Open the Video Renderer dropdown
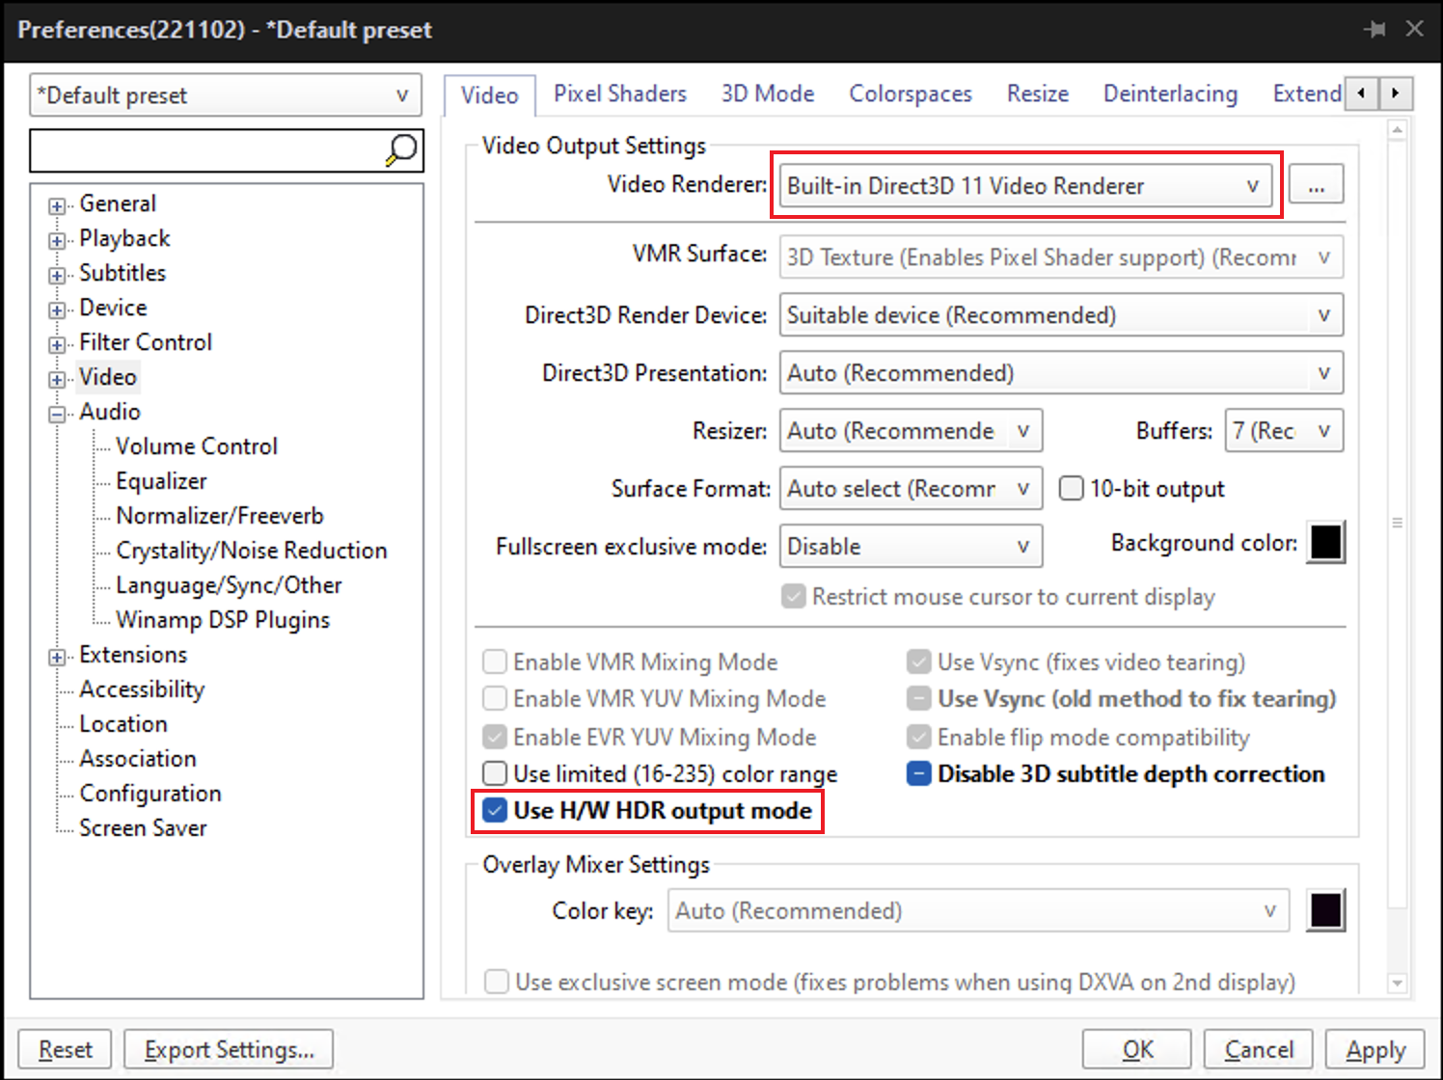The image size is (1443, 1080). coord(1024,186)
